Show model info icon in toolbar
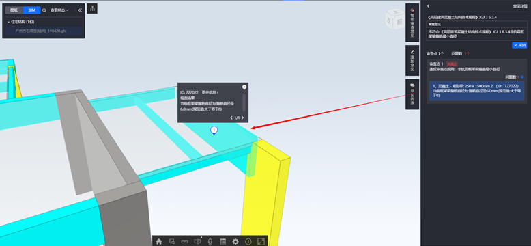 pos(248,241)
